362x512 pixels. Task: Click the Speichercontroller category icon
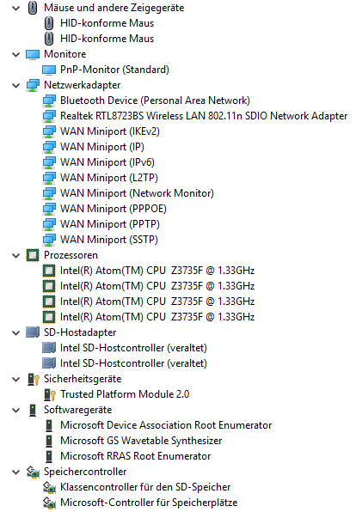tap(33, 472)
